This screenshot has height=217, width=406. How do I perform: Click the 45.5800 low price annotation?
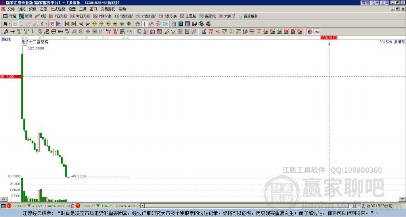click(79, 176)
